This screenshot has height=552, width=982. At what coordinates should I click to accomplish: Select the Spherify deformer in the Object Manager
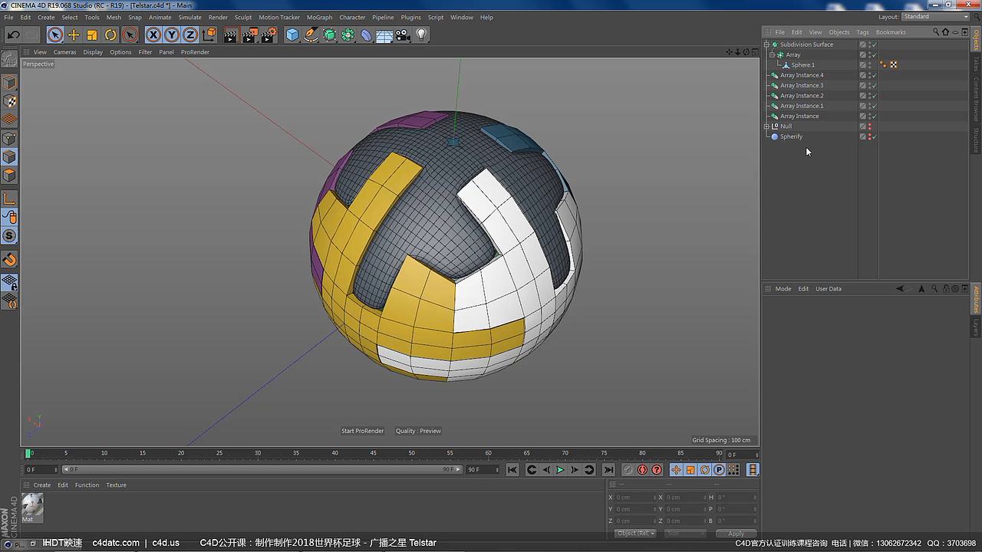pos(792,136)
